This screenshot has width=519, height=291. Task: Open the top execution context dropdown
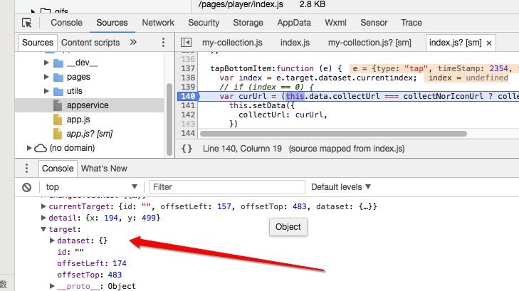(x=92, y=187)
